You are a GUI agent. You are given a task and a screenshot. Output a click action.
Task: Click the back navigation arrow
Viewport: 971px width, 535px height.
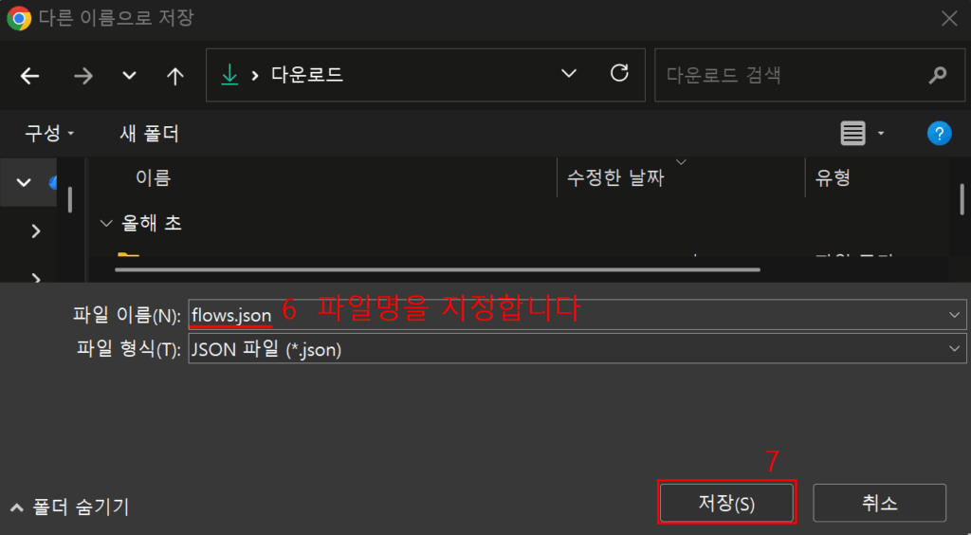pyautogui.click(x=29, y=76)
